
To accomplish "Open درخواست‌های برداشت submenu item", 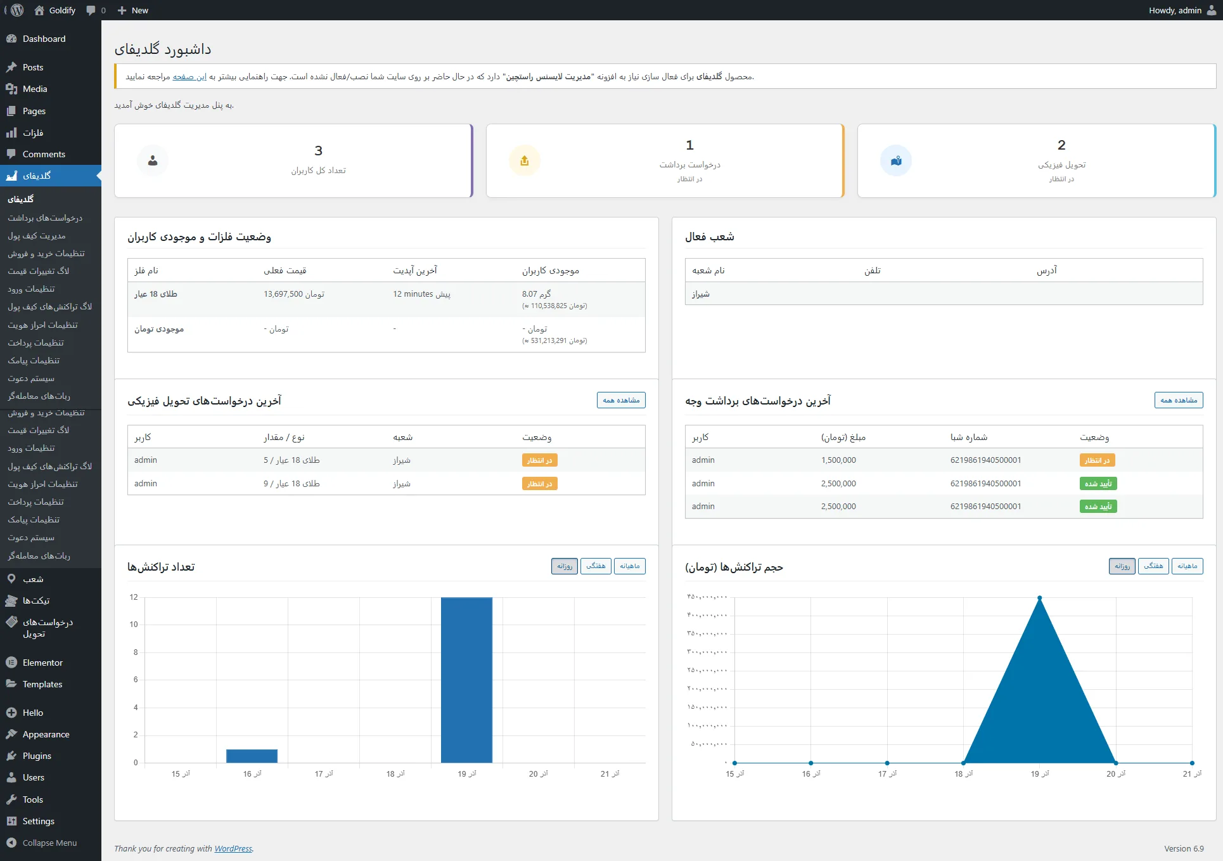I will coord(45,218).
